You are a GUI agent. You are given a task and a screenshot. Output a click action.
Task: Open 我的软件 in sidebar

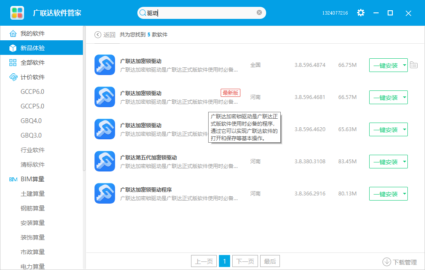(x=42, y=33)
